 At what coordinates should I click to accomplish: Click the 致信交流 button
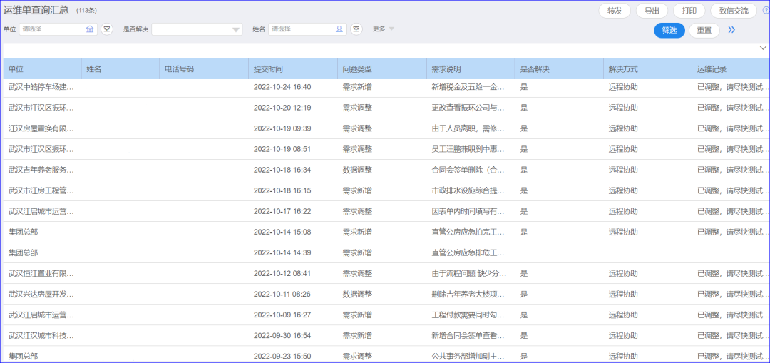pos(734,11)
